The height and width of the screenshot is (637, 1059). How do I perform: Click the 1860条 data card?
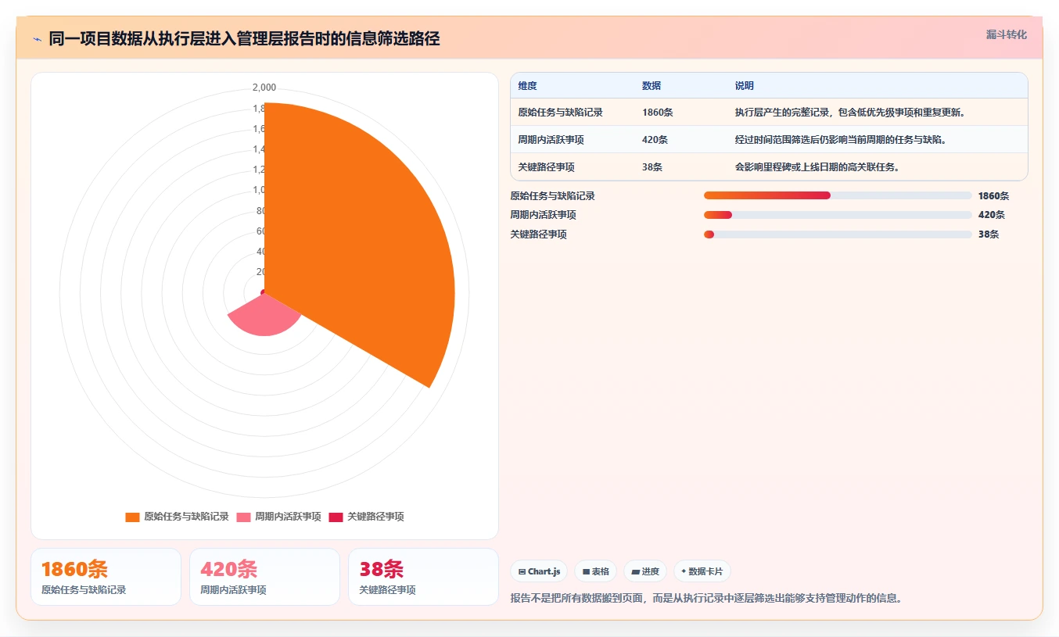pyautogui.click(x=106, y=577)
